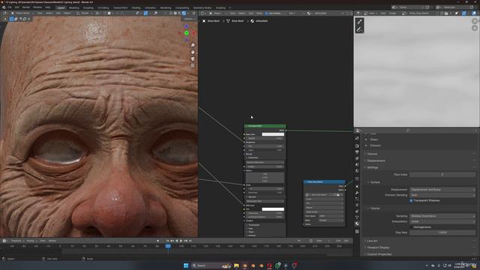Enable Transparent Shadows checkbox

tap(411, 200)
